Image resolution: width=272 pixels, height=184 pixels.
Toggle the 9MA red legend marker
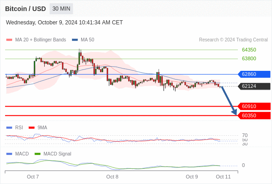coord(31,128)
